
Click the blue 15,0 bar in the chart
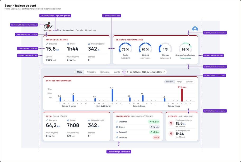pos(112,95)
